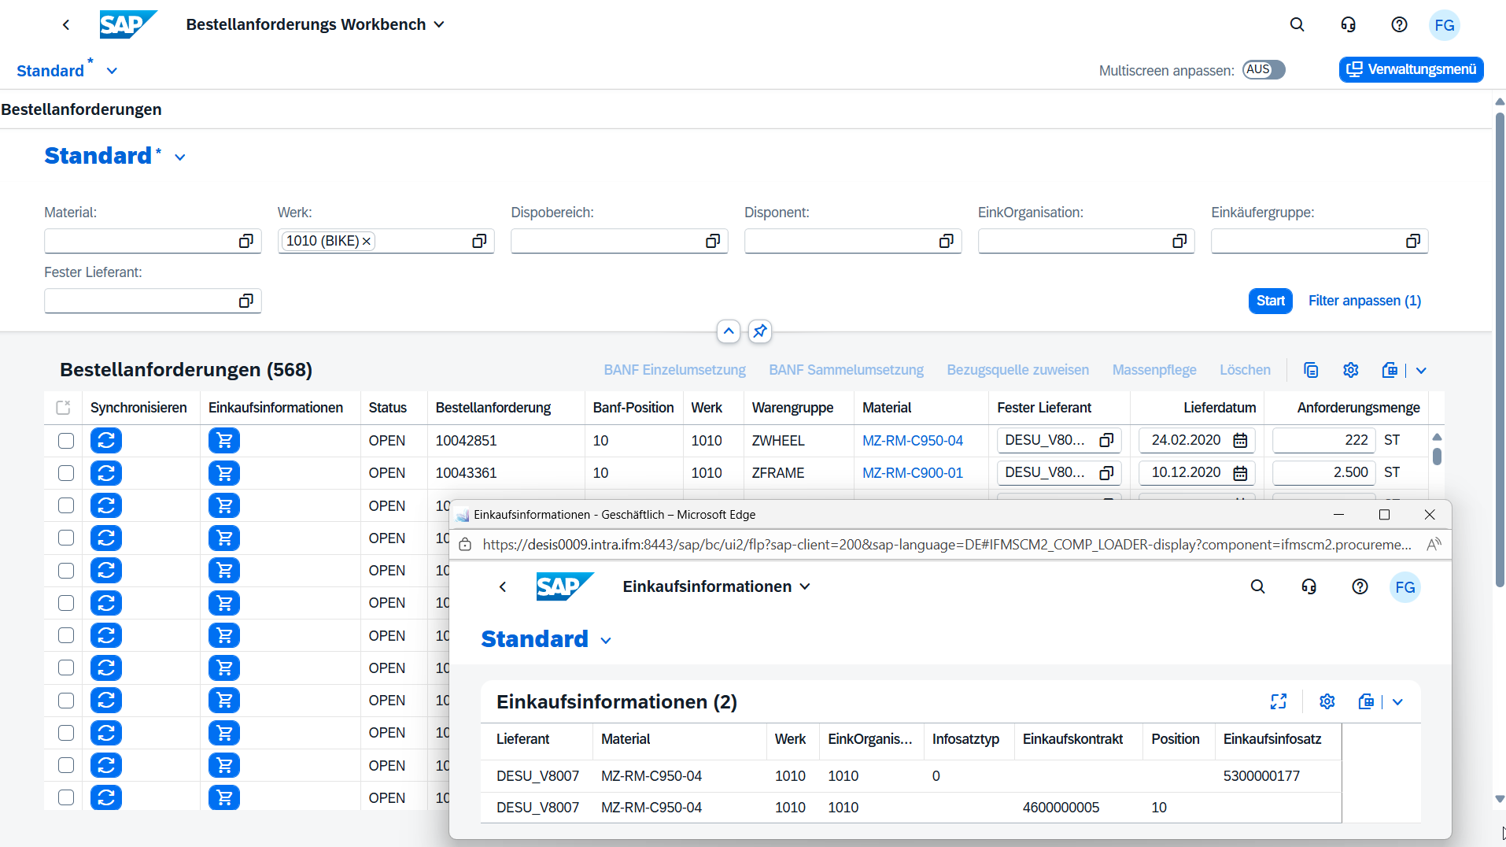Open the support headset icon in Workbench header
Image resolution: width=1506 pixels, height=847 pixels.
1349,24
